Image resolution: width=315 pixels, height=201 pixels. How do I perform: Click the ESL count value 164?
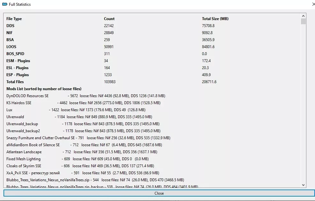[107, 68]
